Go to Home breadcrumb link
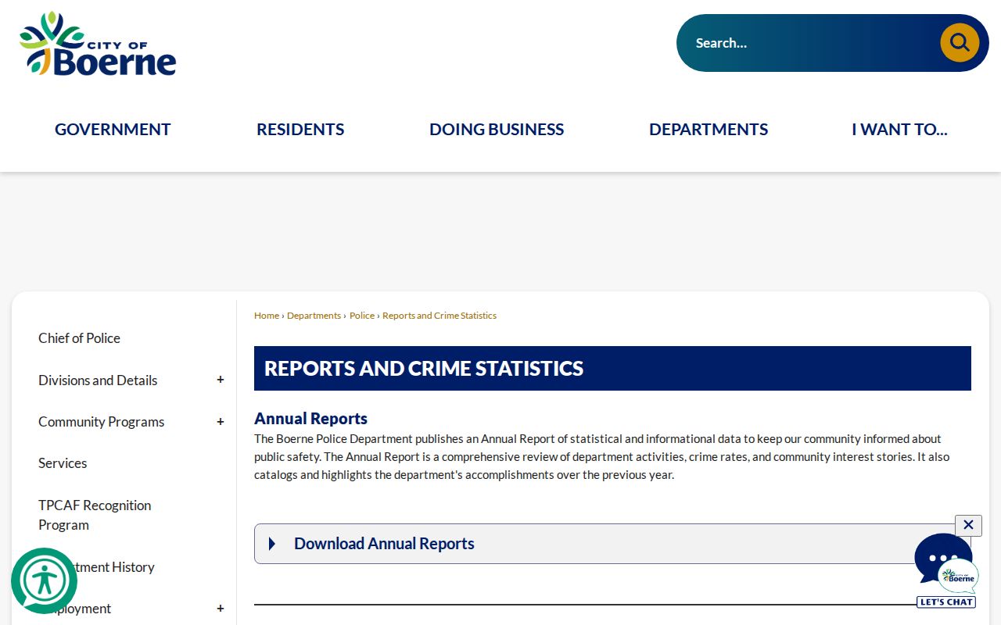The image size is (1001, 625). tap(267, 316)
